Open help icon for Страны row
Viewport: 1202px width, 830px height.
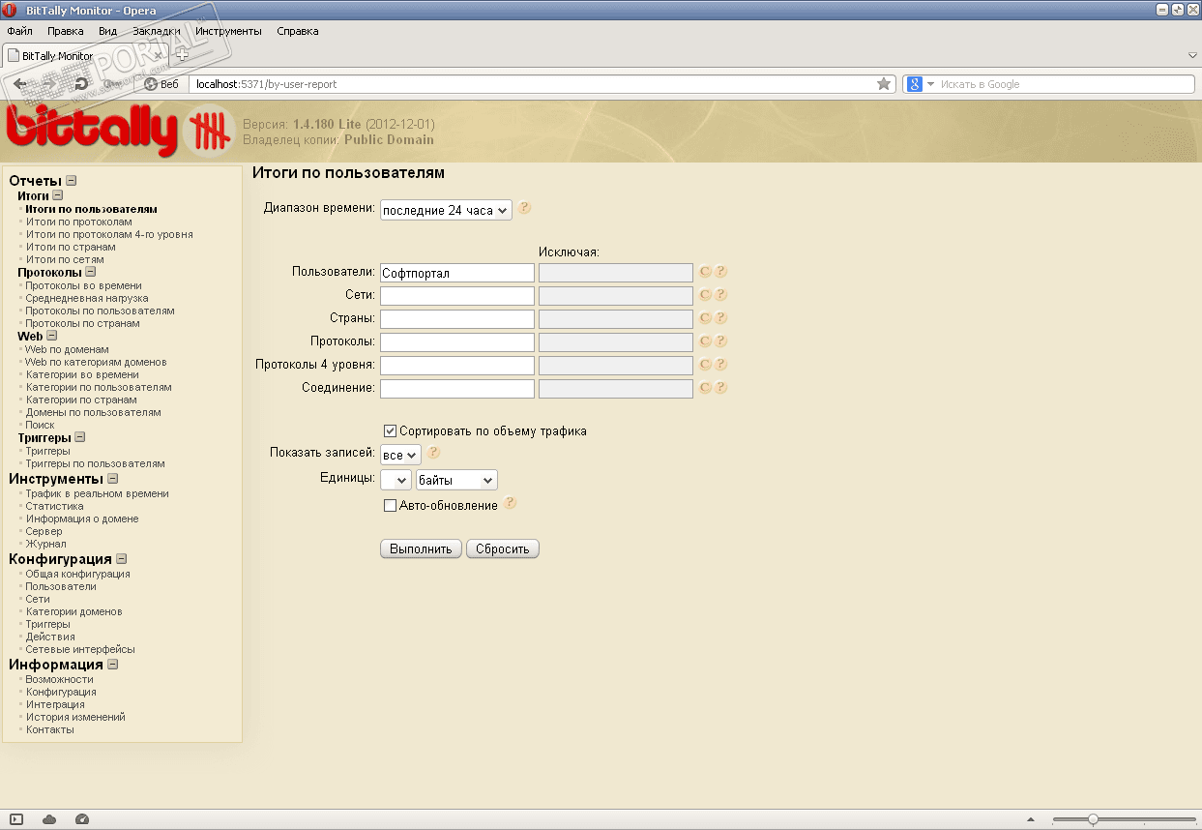(720, 318)
